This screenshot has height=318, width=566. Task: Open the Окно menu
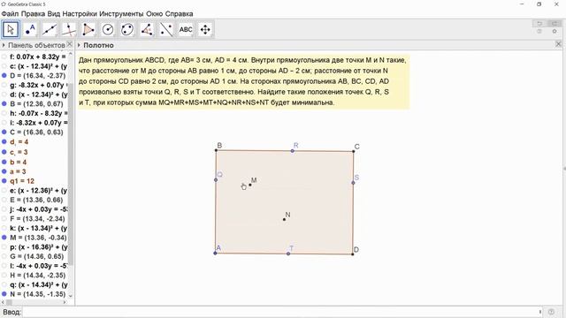point(155,14)
